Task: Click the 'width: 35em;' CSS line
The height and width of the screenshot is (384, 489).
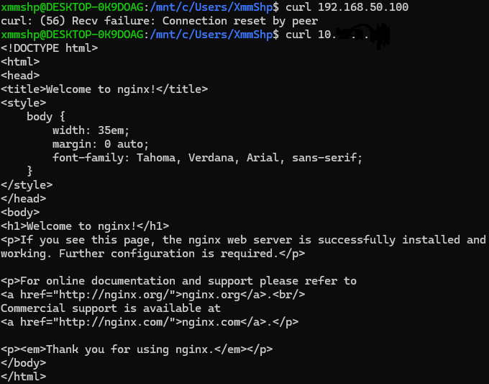Action: [x=91, y=130]
